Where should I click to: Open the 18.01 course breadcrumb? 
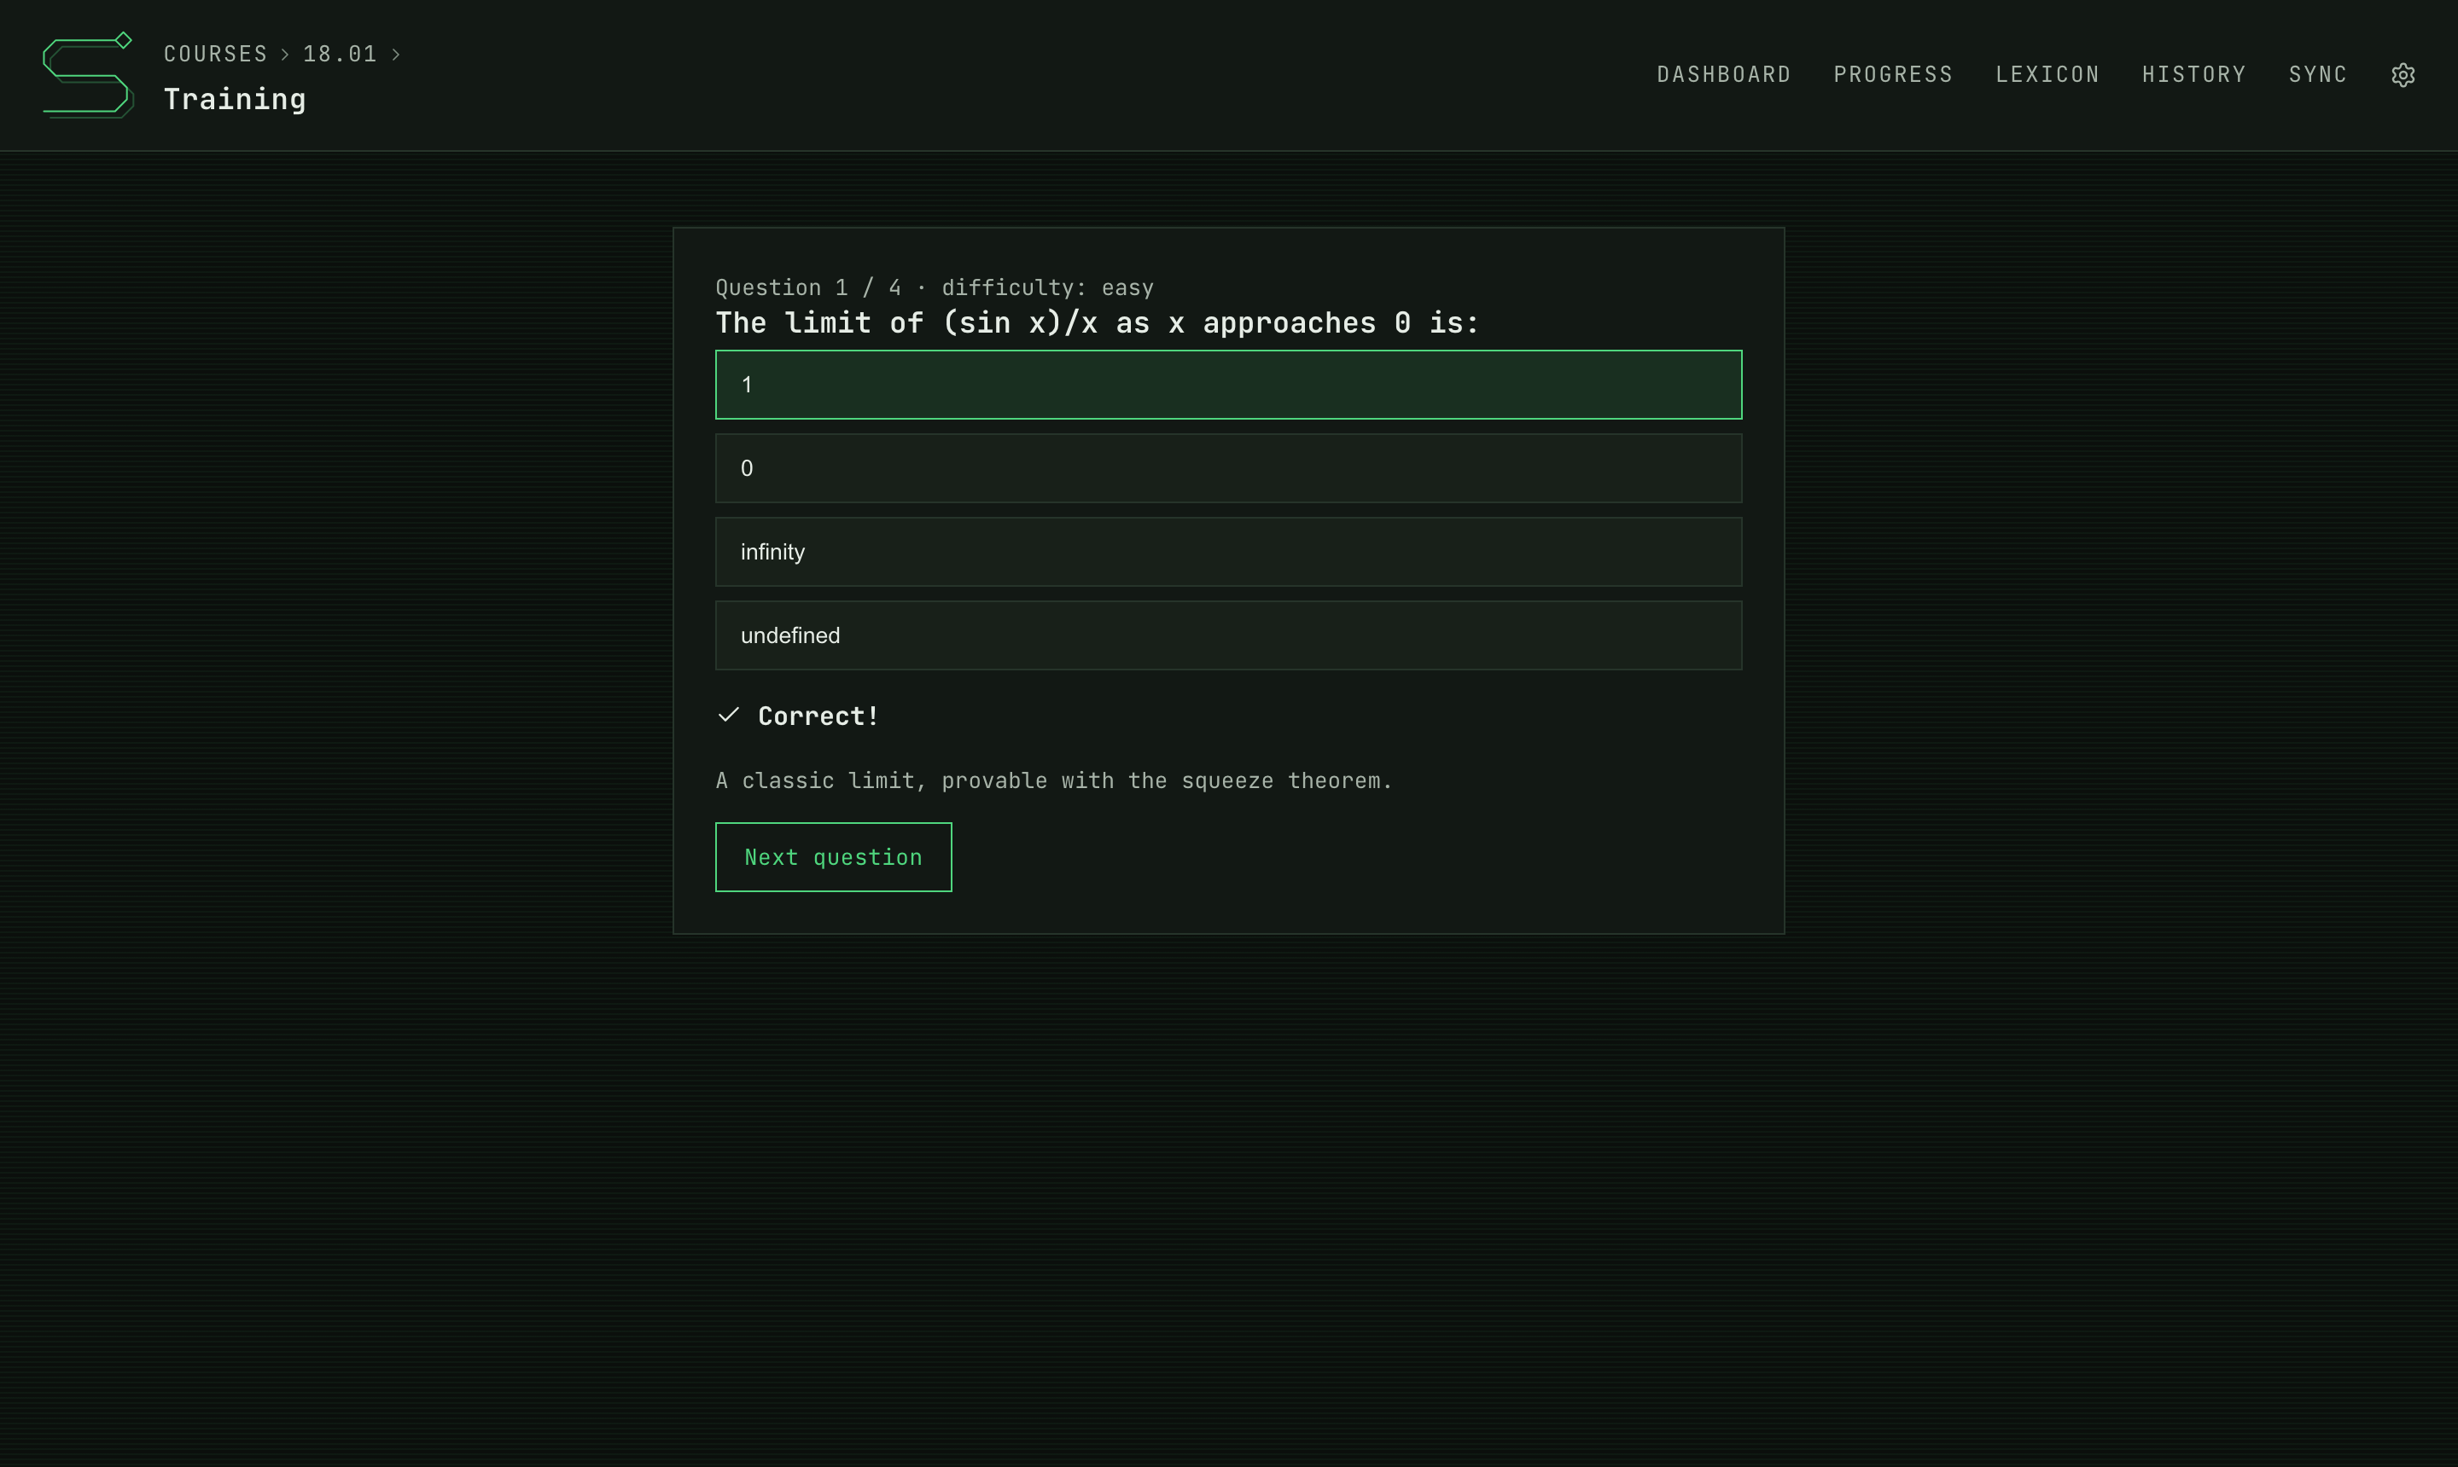pyautogui.click(x=341, y=55)
